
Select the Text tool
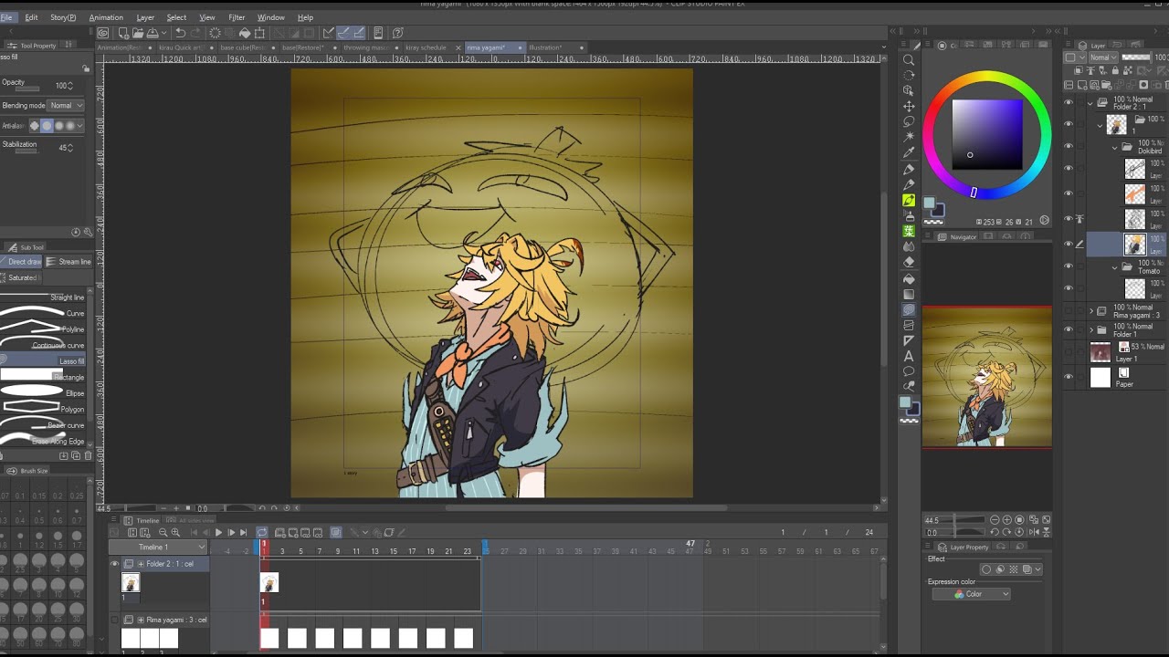pos(909,356)
